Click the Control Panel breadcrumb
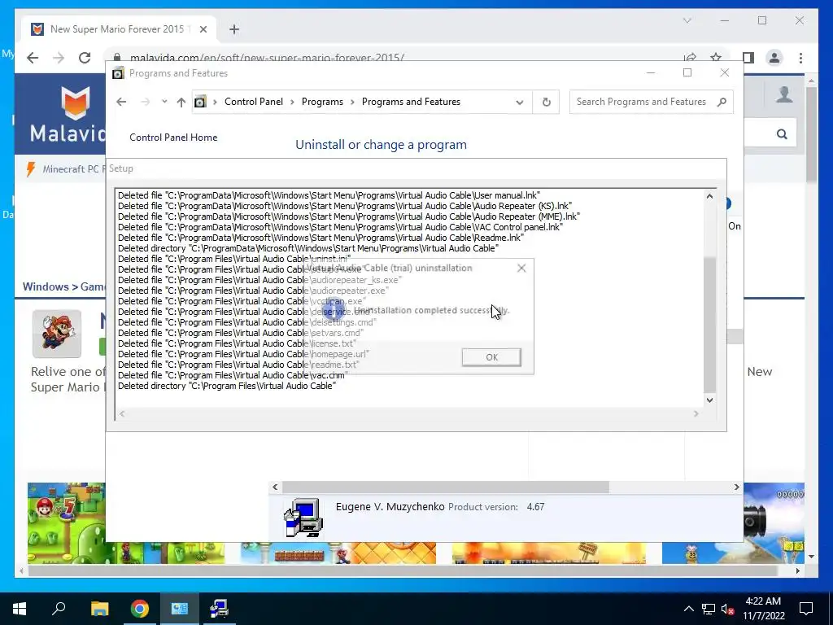Viewport: 833px width, 625px height. [254, 102]
